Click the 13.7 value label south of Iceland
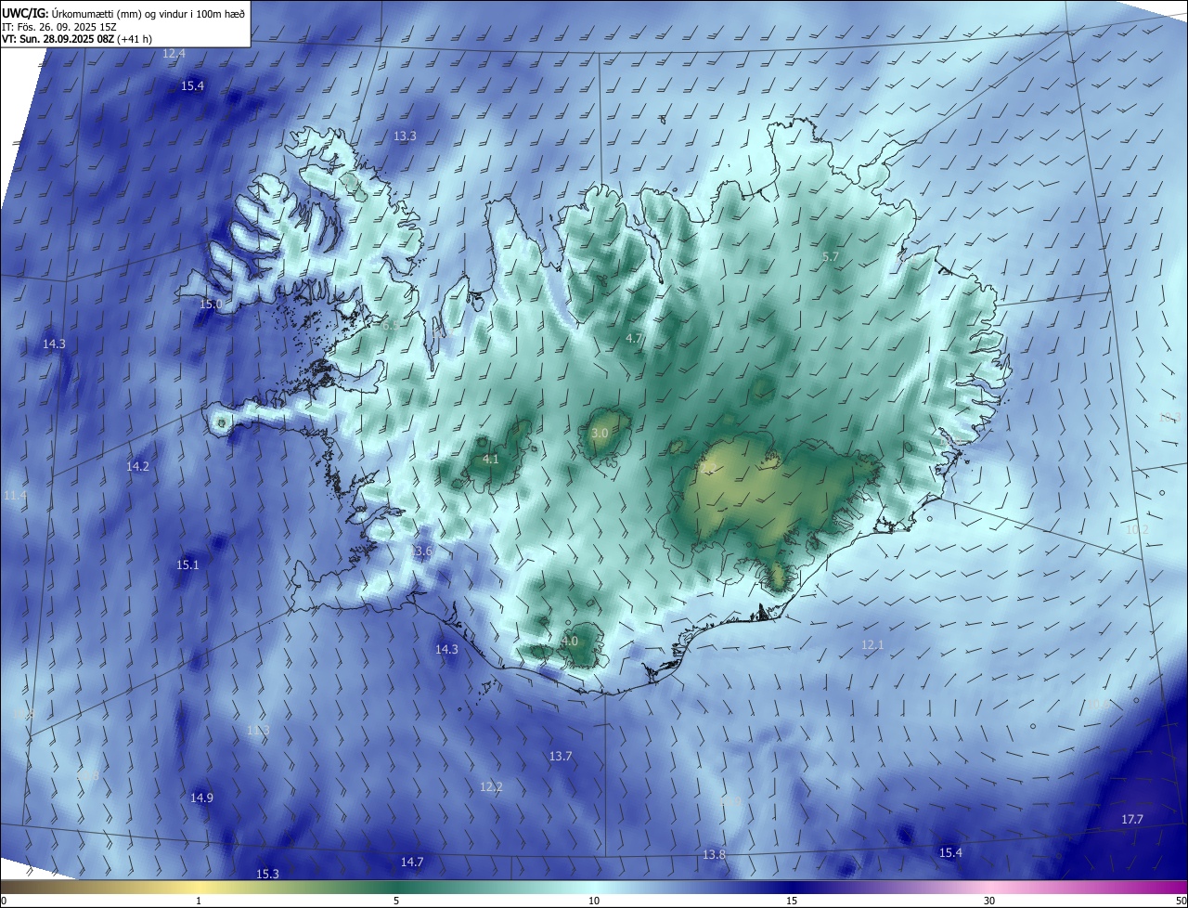The image size is (1188, 908). tap(561, 757)
